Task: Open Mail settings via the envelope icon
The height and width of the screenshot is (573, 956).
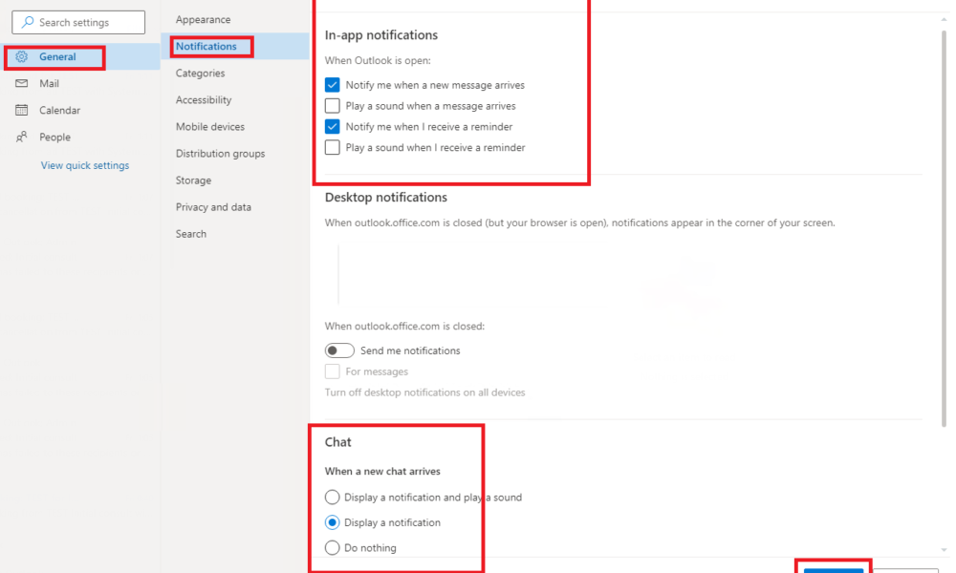Action: pos(22,83)
